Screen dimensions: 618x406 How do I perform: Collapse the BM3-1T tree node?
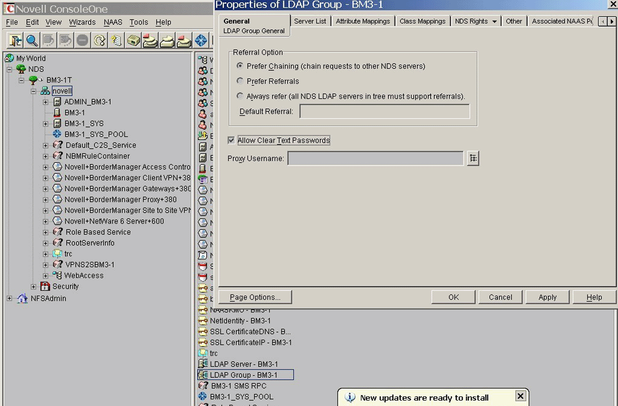21,80
